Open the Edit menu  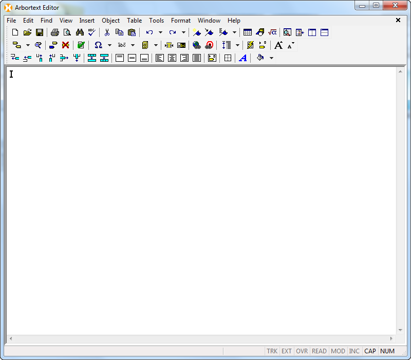click(28, 21)
